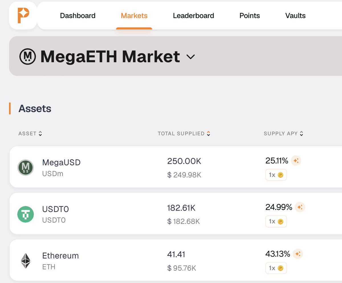Viewport: 342px width, 283px height.
Task: Click sparkle icon beside 25.11% APY
Action: (296, 161)
